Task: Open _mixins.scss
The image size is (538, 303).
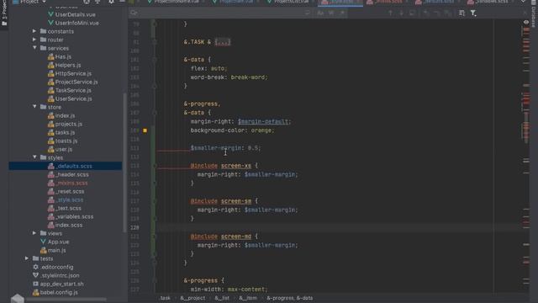Action: (71, 183)
